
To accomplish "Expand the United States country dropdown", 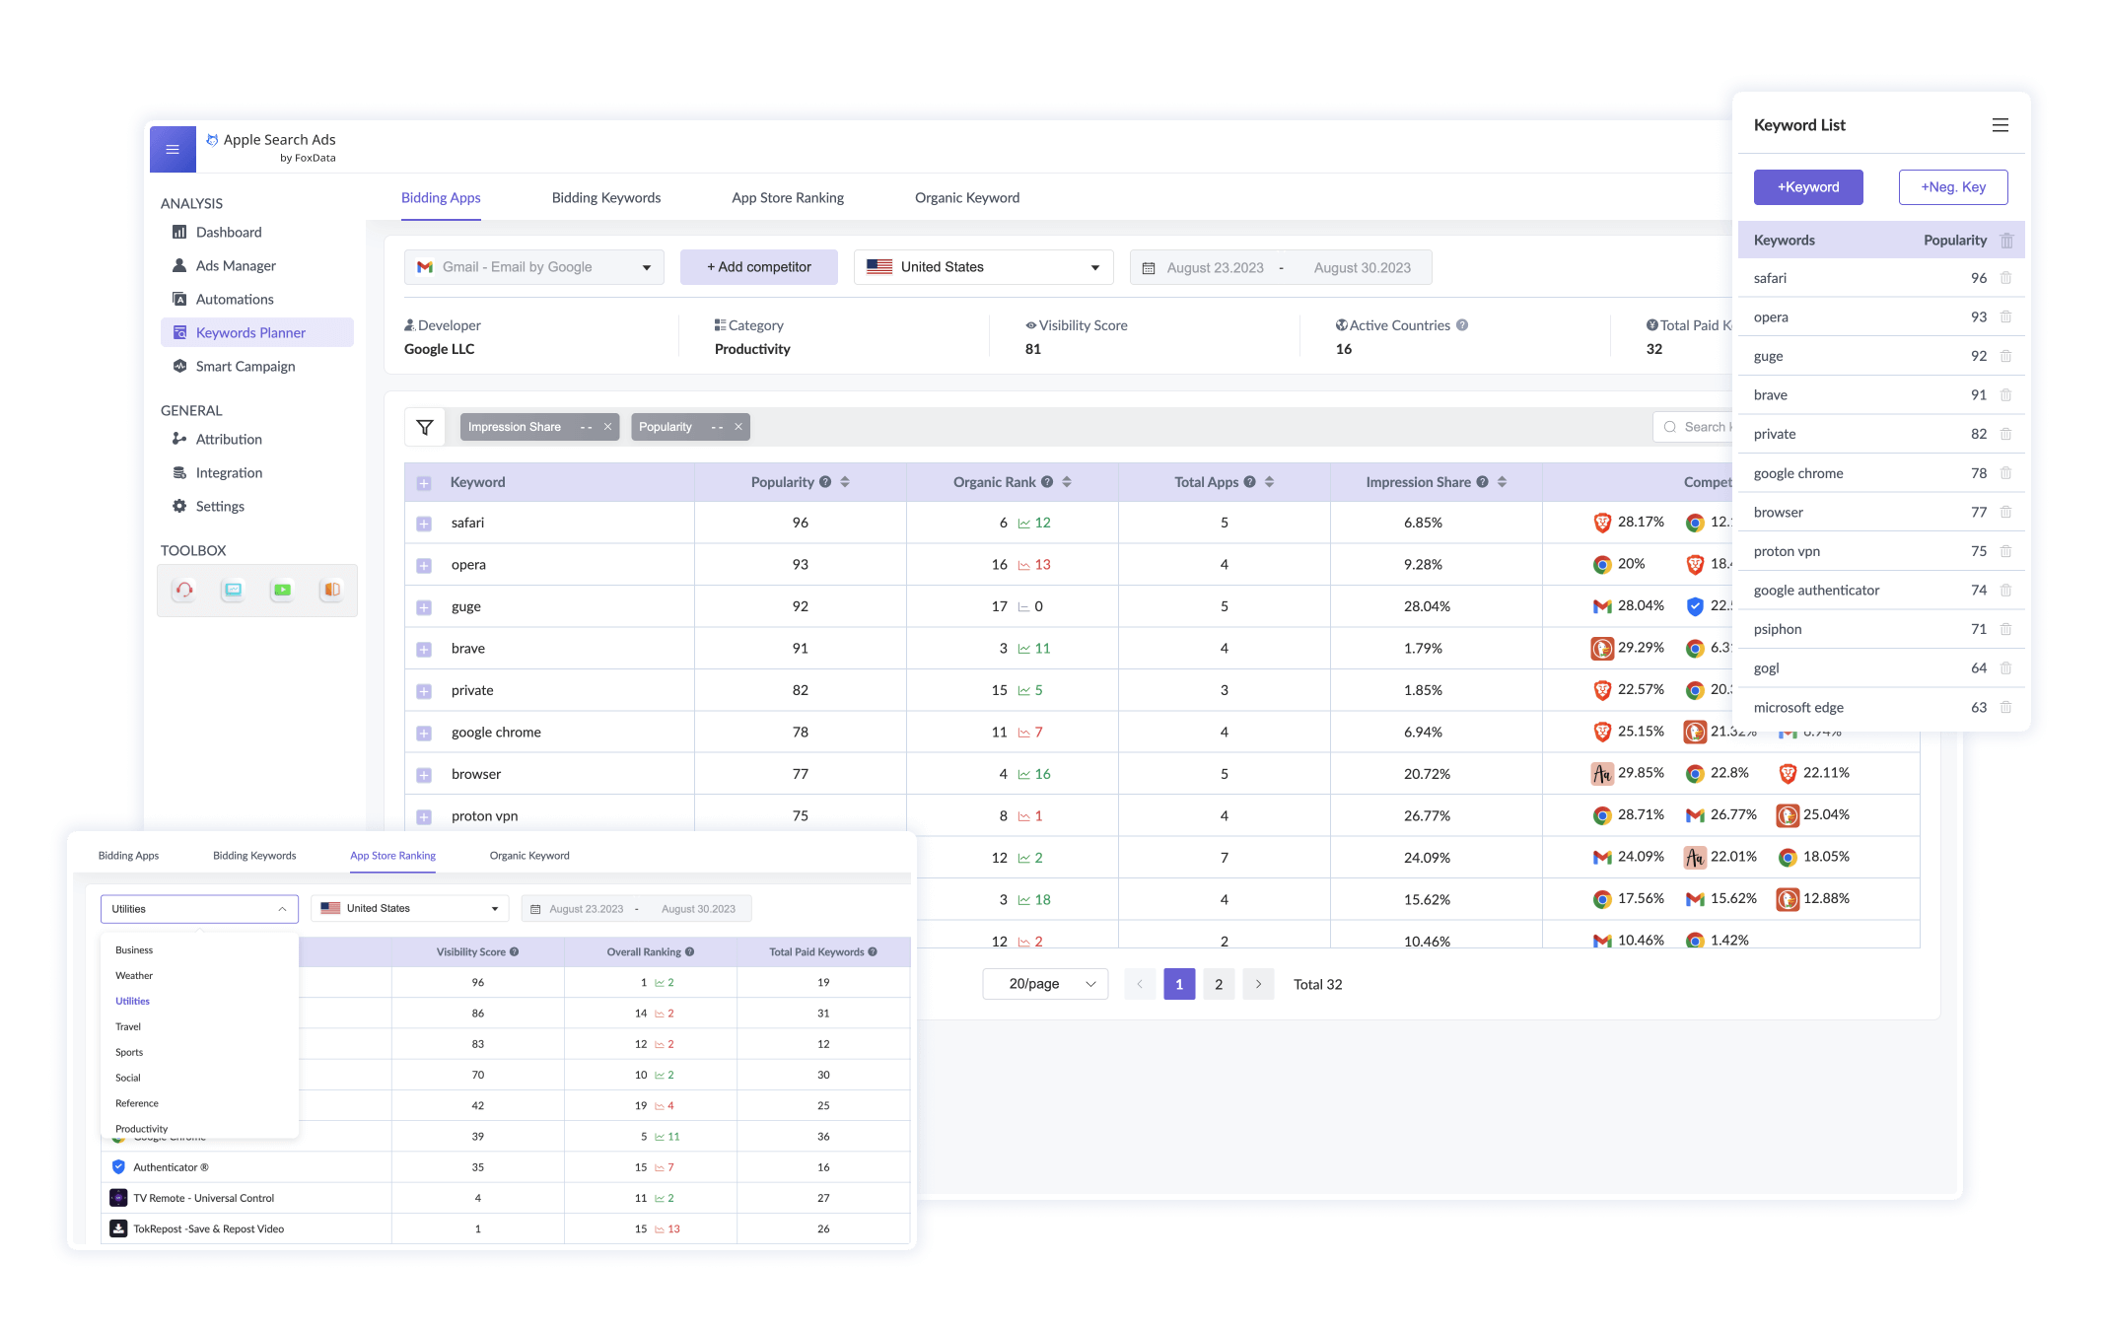I will tap(983, 267).
